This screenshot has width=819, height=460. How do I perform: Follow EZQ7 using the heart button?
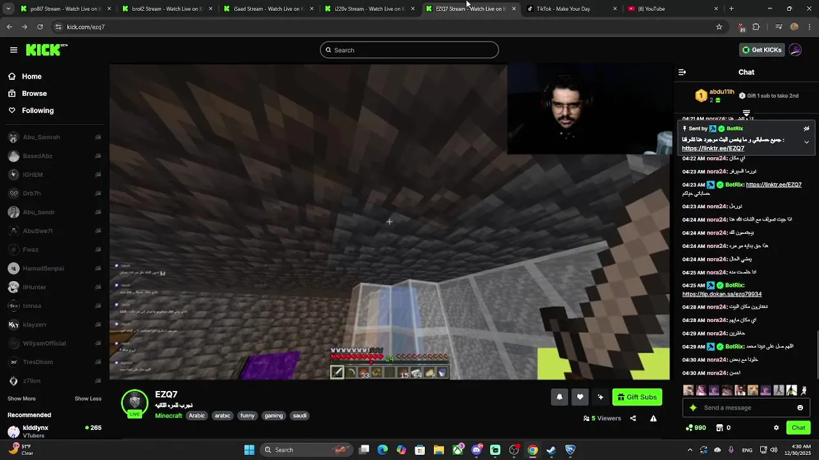(x=580, y=397)
